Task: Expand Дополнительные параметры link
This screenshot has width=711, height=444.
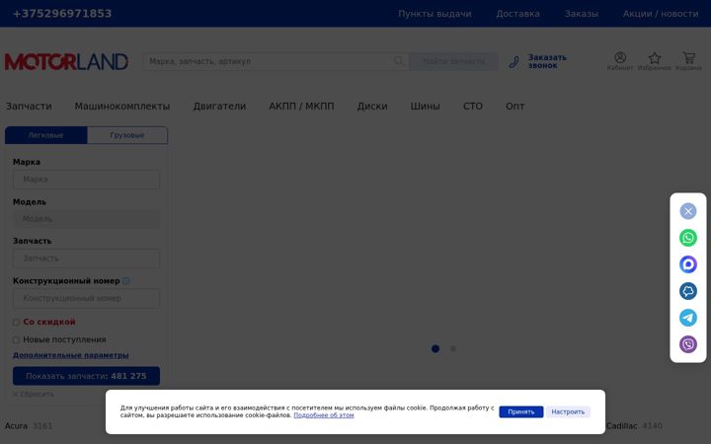Action: tap(71, 355)
